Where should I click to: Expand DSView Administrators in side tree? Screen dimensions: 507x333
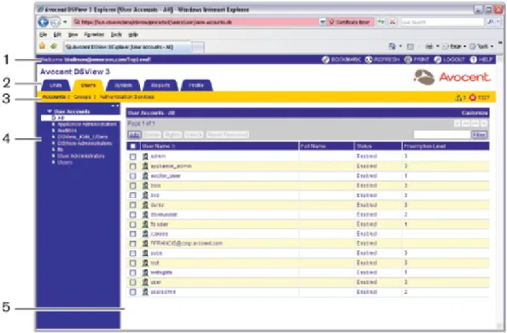[x=54, y=143]
